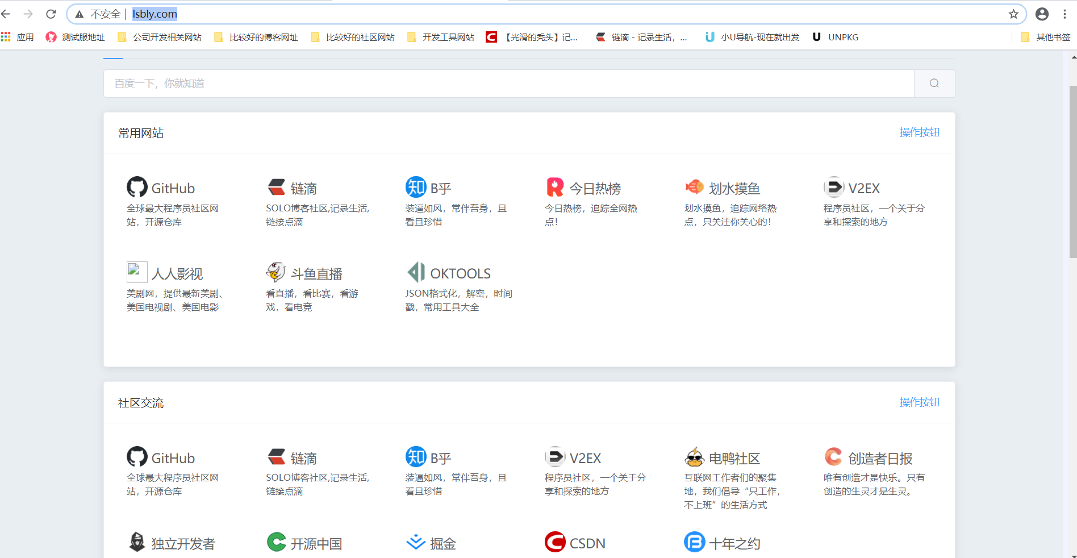The height and width of the screenshot is (558, 1077).
Task: Click the V2EX icon in 社区交流
Action: pyautogui.click(x=555, y=456)
